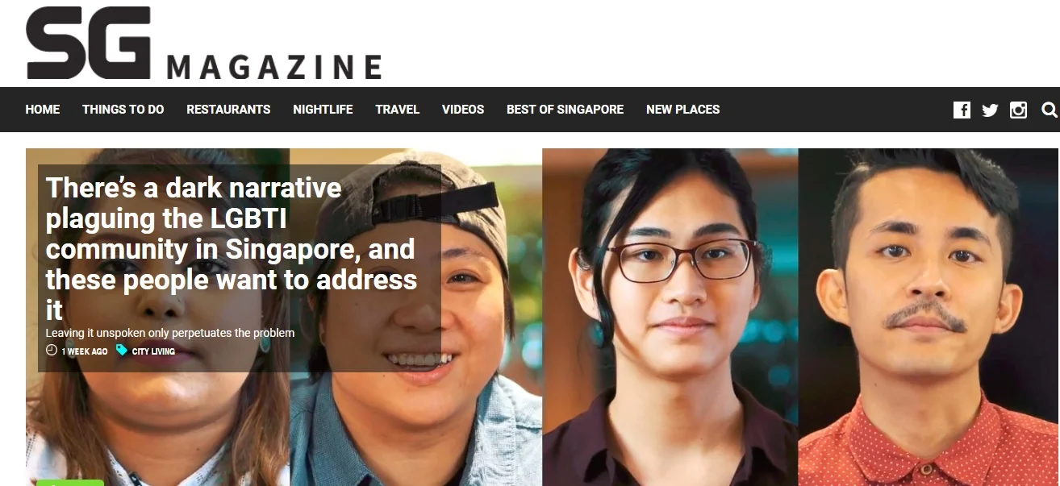This screenshot has height=486, width=1060.
Task: Click the green label at image bottom
Action: click(x=70, y=483)
